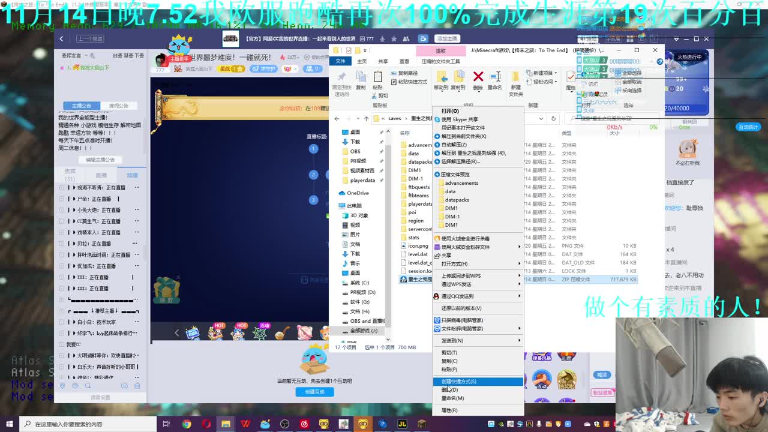Switch to the 查看 (View) ribbon tab
Screen dimensions: 768x432
404,61
